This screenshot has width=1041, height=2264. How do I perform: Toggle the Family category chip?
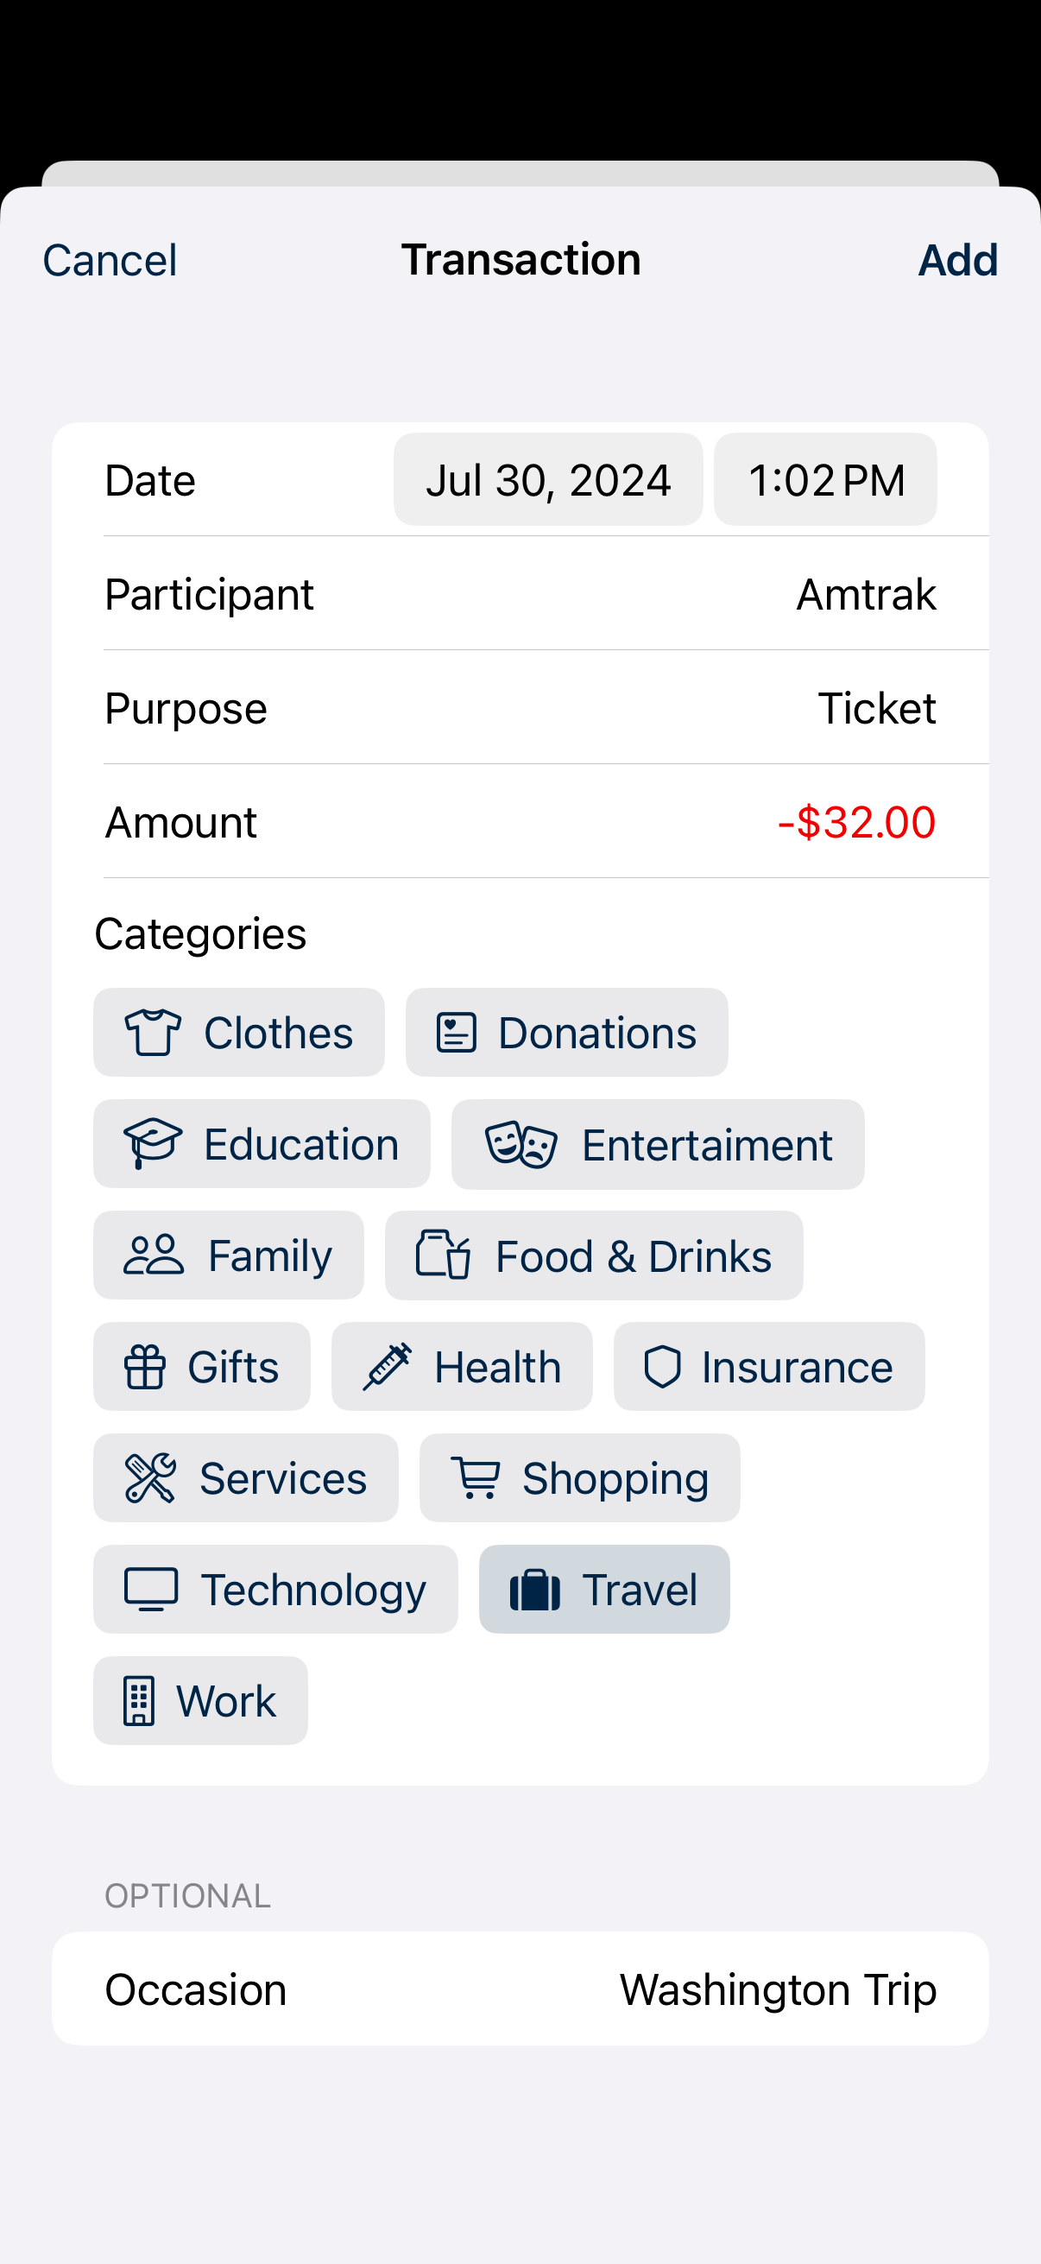pos(229,1255)
